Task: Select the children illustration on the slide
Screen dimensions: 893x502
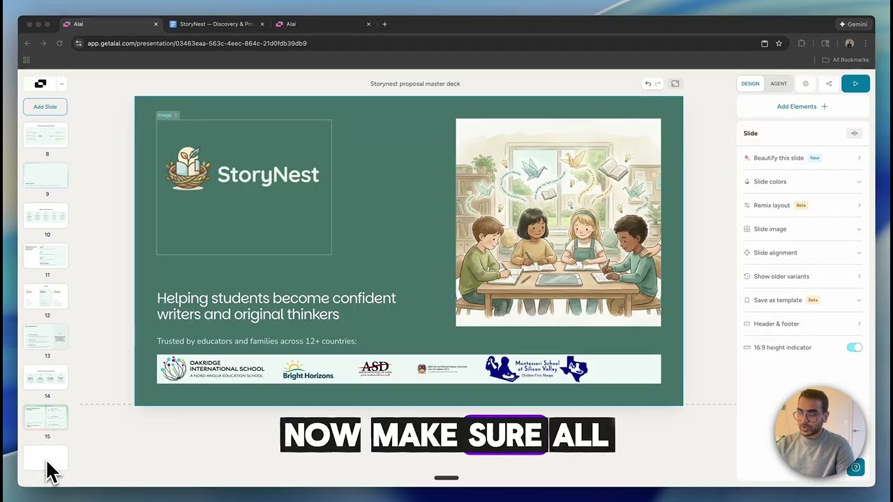Action: (558, 222)
